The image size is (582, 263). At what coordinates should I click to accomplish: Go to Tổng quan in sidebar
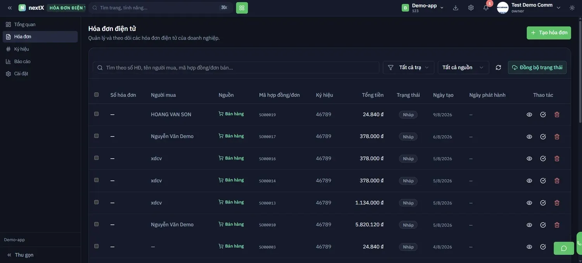click(40, 24)
